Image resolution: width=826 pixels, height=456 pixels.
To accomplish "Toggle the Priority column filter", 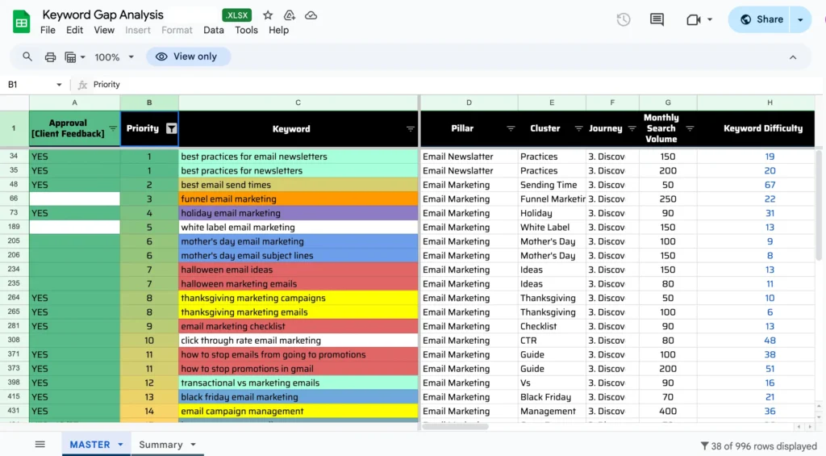I will point(171,128).
